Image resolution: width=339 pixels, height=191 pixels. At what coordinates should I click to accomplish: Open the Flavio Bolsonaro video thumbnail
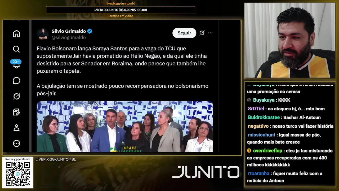(x=125, y=127)
